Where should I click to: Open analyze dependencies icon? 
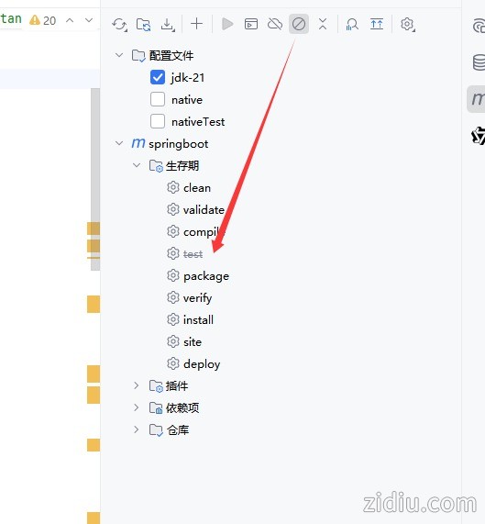click(x=352, y=24)
